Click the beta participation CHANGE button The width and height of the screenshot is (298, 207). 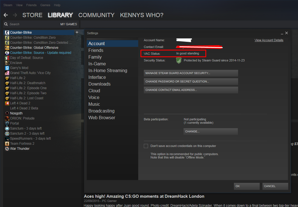tap(211, 131)
